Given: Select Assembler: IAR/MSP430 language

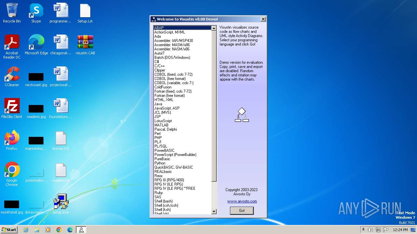Looking at the screenshot, I should click(x=182, y=41).
